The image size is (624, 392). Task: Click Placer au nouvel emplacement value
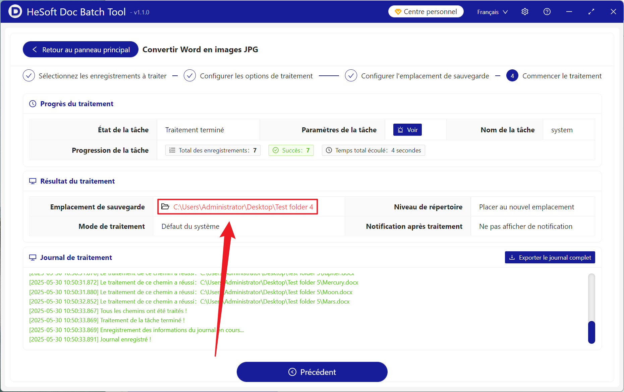click(x=526, y=207)
